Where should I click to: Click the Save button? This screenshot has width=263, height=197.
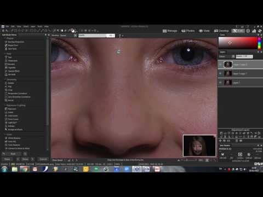coord(7,159)
